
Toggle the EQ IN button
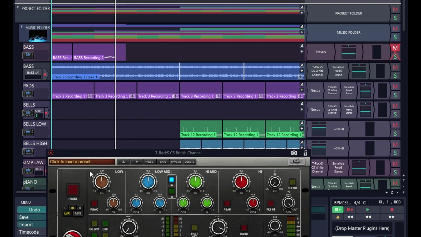(x=171, y=180)
